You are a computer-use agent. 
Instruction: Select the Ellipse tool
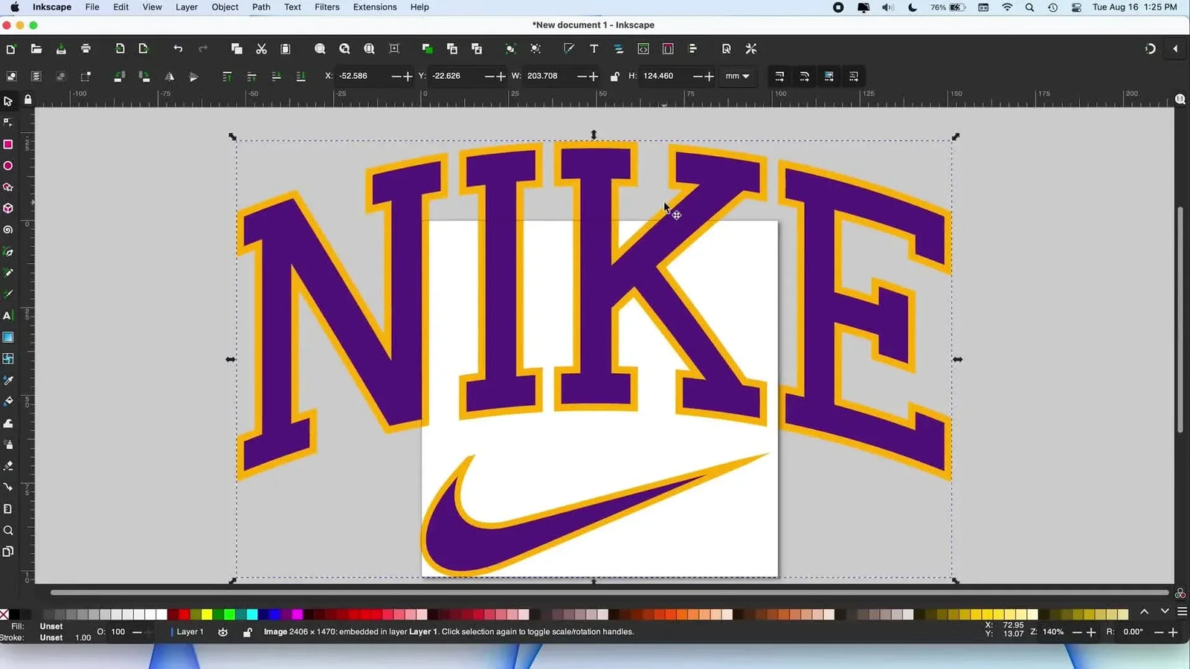click(x=8, y=166)
